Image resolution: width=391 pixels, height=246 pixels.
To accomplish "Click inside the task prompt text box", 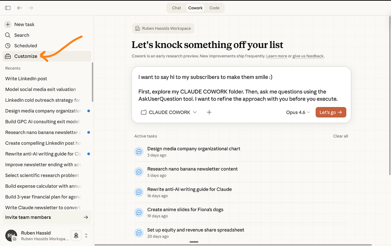I will pyautogui.click(x=241, y=88).
